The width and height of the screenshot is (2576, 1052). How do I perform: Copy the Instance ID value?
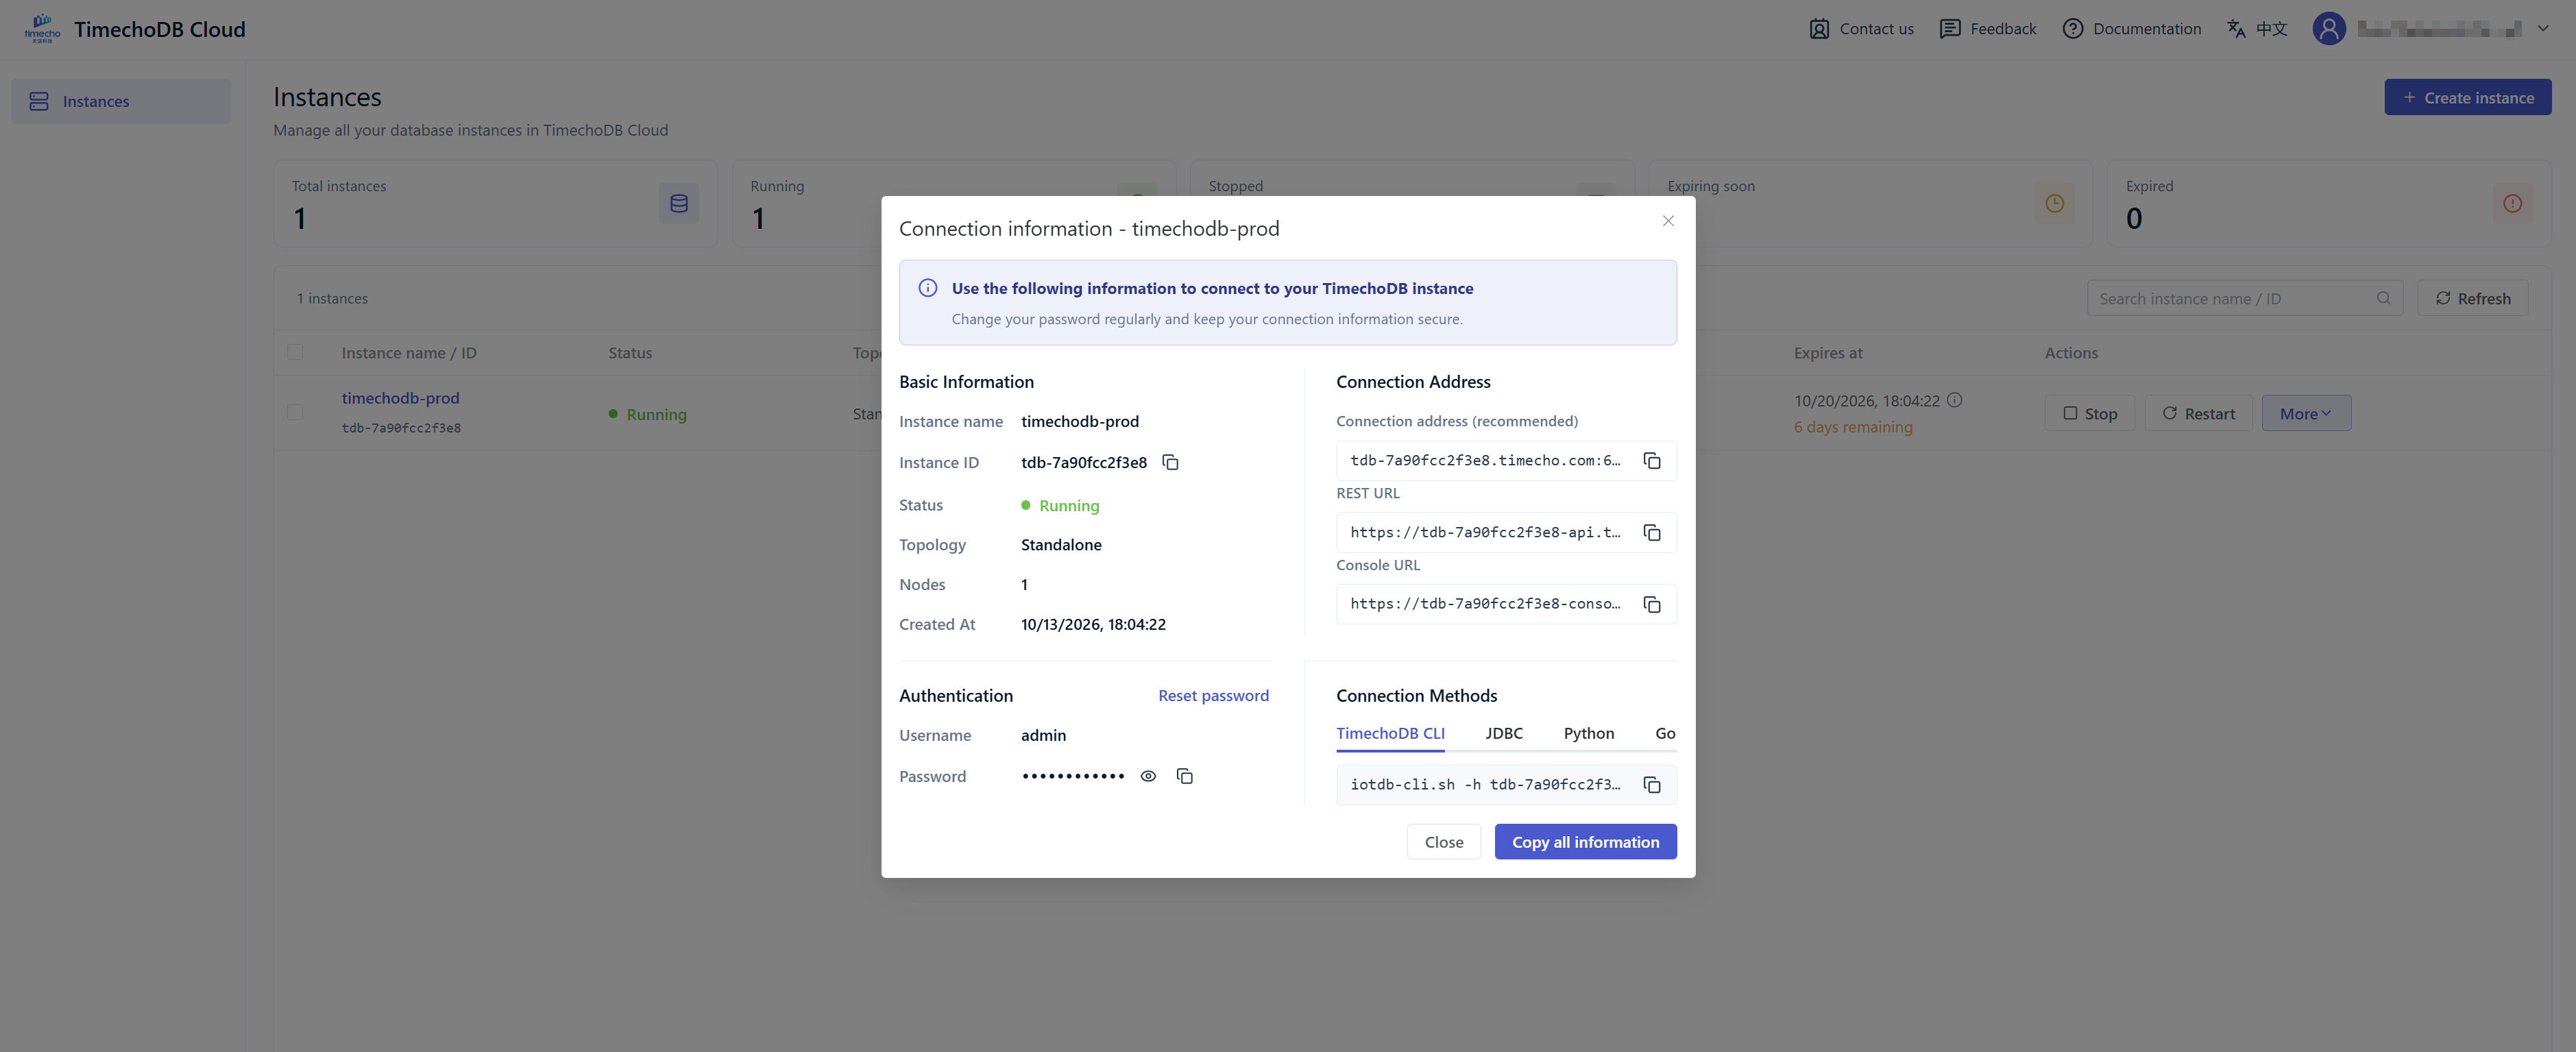[1170, 462]
